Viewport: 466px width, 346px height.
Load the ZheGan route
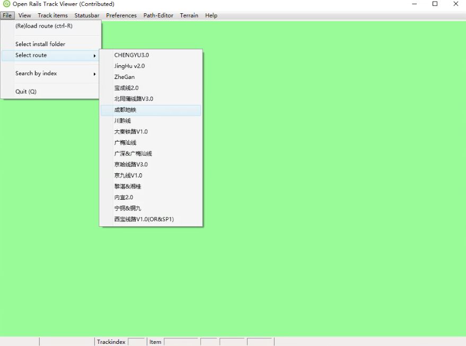[x=125, y=77]
